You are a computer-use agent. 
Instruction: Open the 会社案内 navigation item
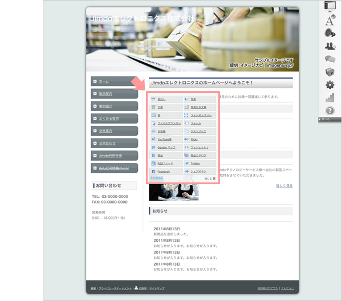coord(115,131)
